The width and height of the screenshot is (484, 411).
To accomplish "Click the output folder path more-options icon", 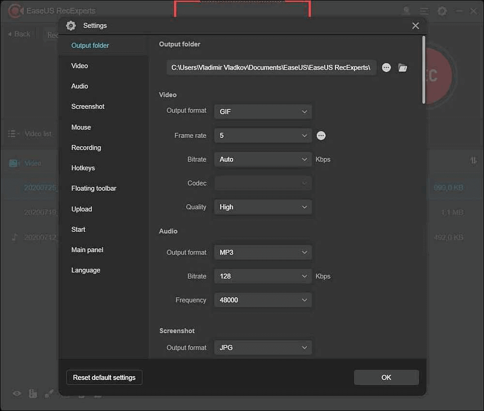I will (386, 68).
